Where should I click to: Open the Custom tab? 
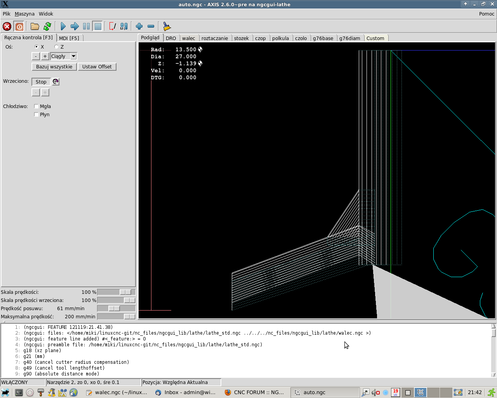375,38
